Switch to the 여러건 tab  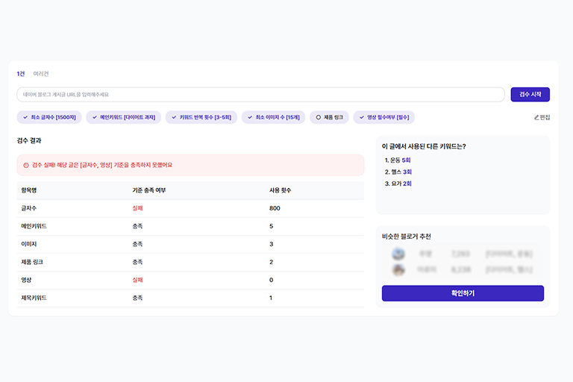click(x=40, y=74)
